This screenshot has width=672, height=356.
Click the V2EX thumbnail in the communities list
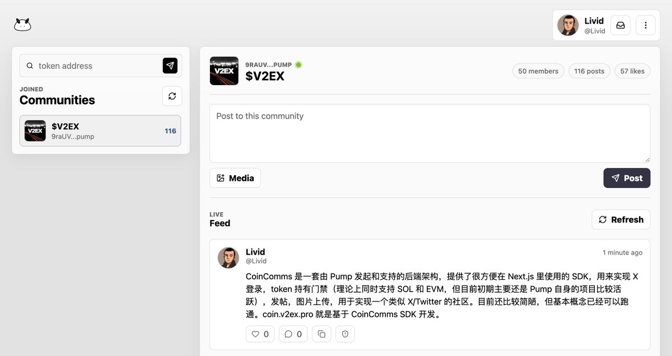[x=35, y=131]
